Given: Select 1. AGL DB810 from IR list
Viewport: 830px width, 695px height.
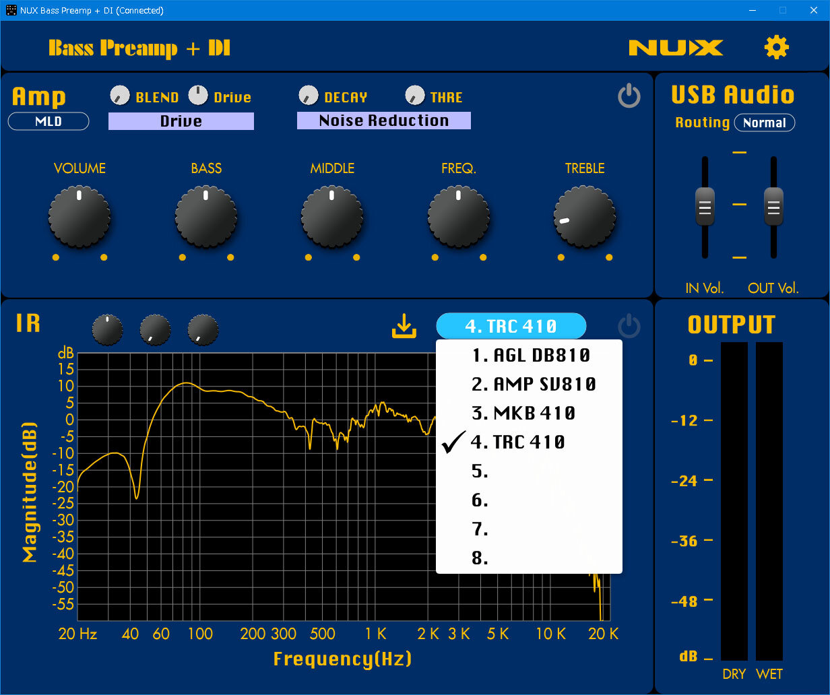Looking at the screenshot, I should [x=529, y=355].
